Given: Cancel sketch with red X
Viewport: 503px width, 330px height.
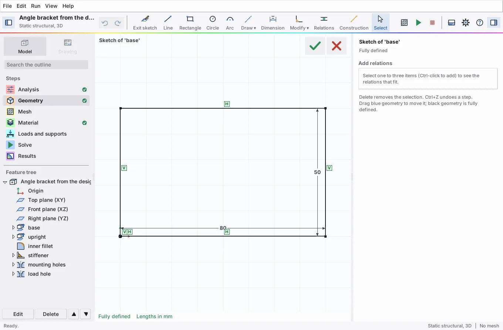Looking at the screenshot, I should [337, 46].
